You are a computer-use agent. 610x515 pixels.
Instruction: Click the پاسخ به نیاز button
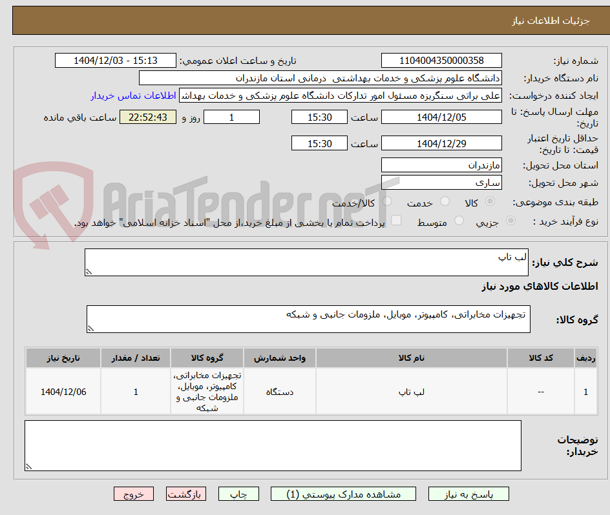pos(468,494)
